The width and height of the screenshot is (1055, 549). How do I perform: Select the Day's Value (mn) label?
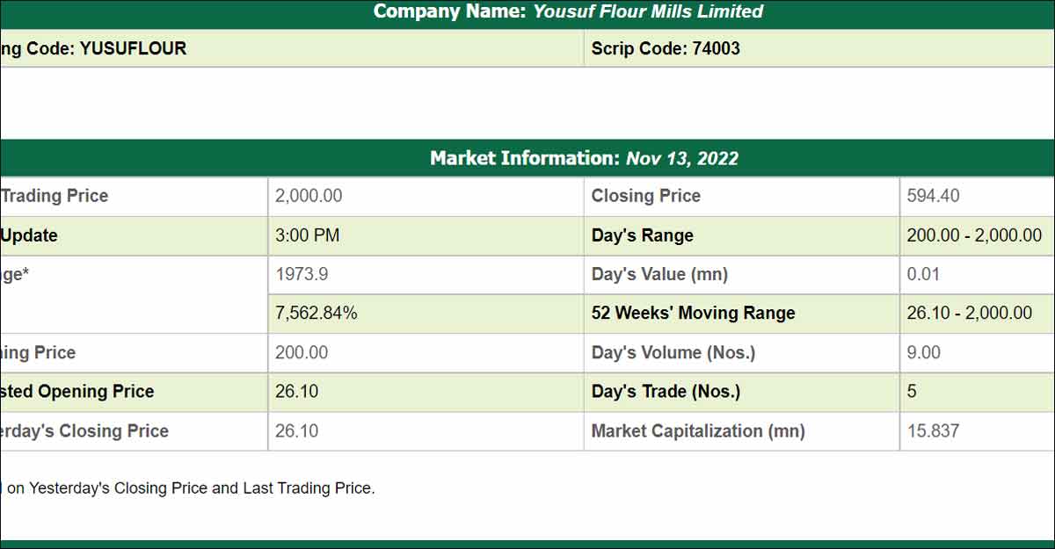[659, 274]
